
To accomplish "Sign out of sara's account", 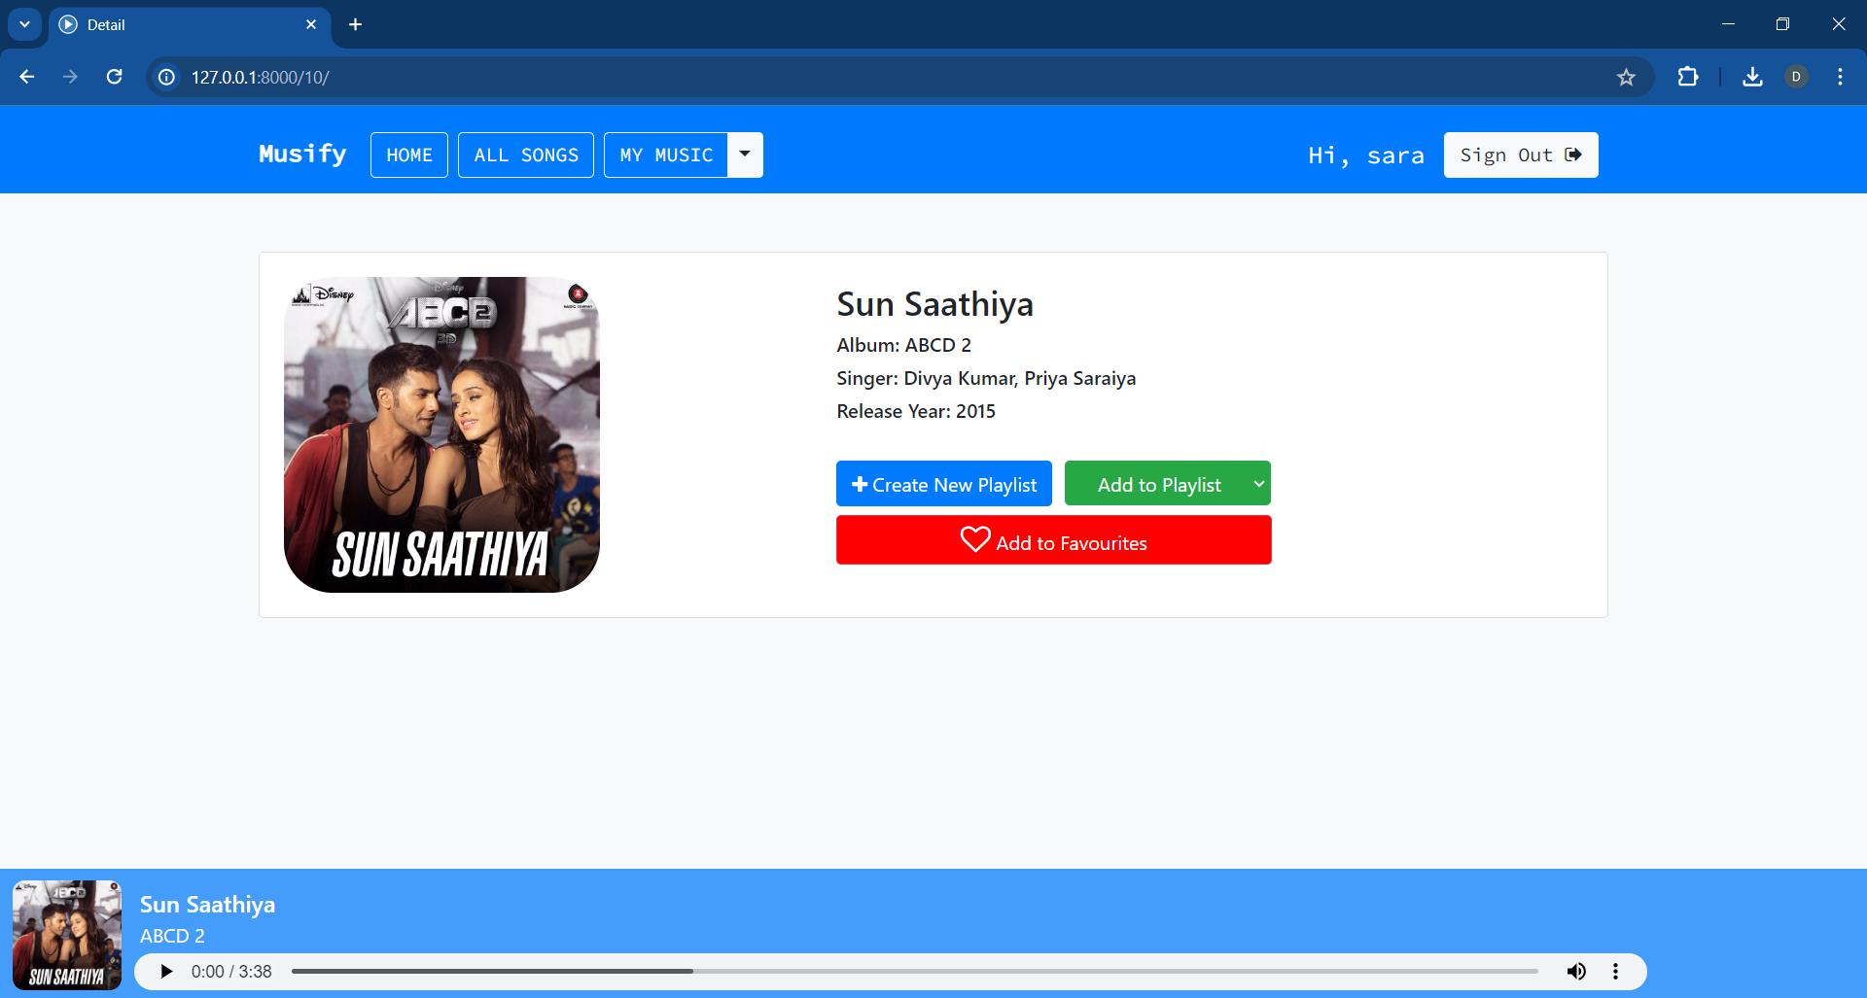I will (x=1521, y=155).
